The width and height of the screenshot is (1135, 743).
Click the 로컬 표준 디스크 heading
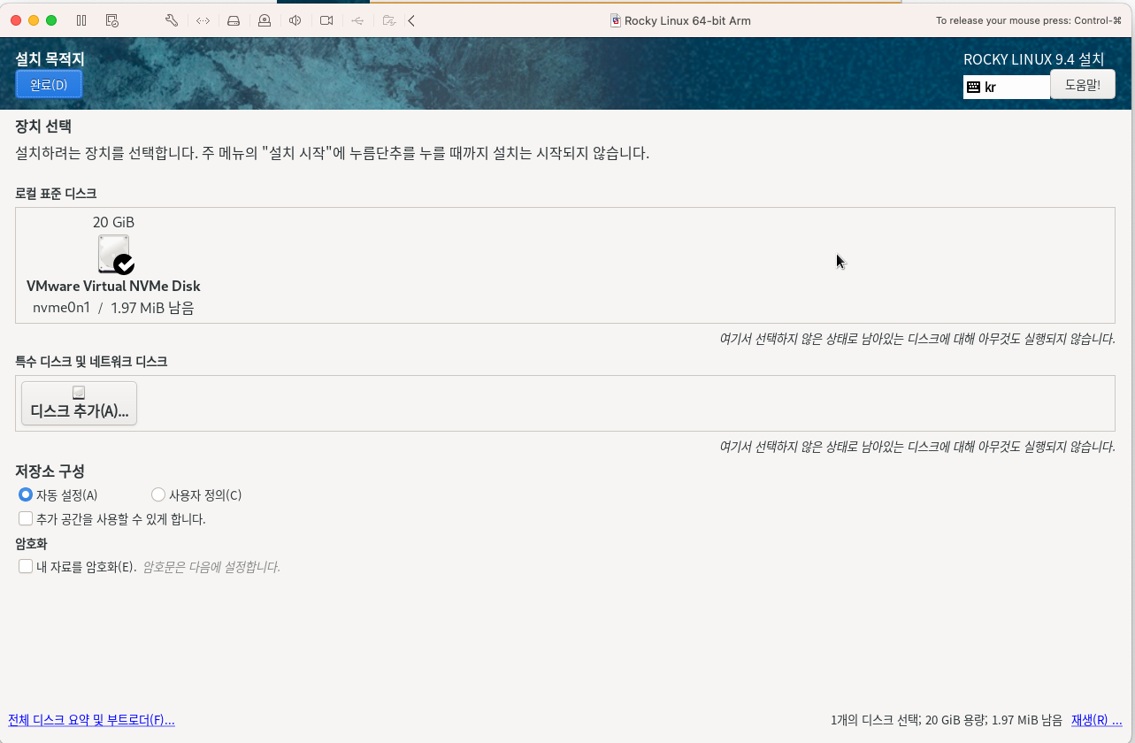[x=56, y=193]
